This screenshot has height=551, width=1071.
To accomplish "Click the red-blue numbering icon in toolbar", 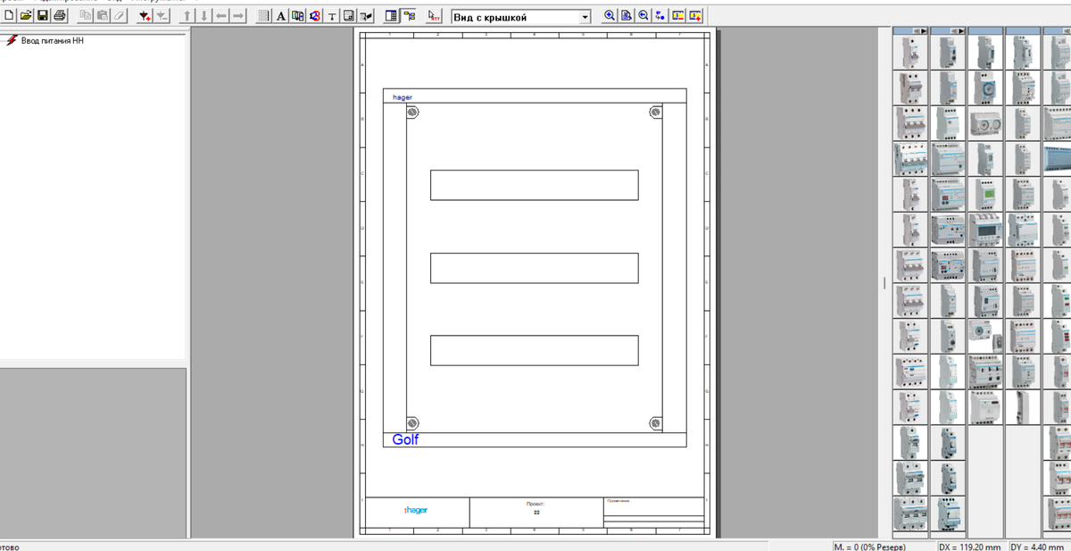I will tap(315, 16).
